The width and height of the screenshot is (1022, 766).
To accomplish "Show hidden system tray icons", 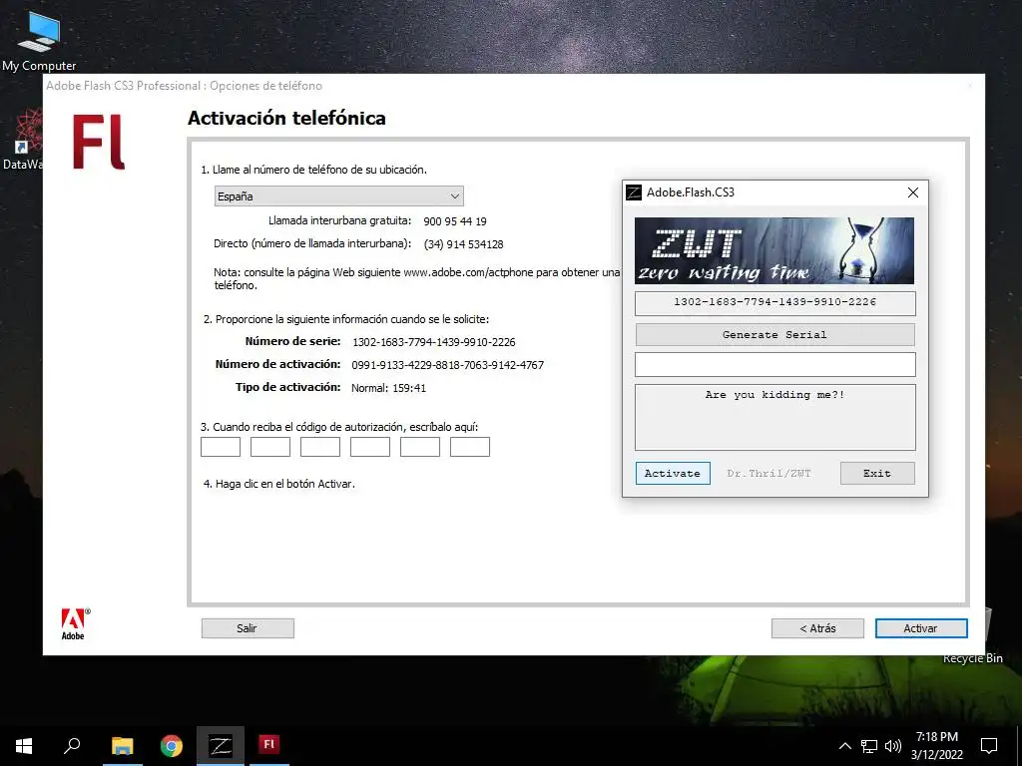I will pos(844,746).
